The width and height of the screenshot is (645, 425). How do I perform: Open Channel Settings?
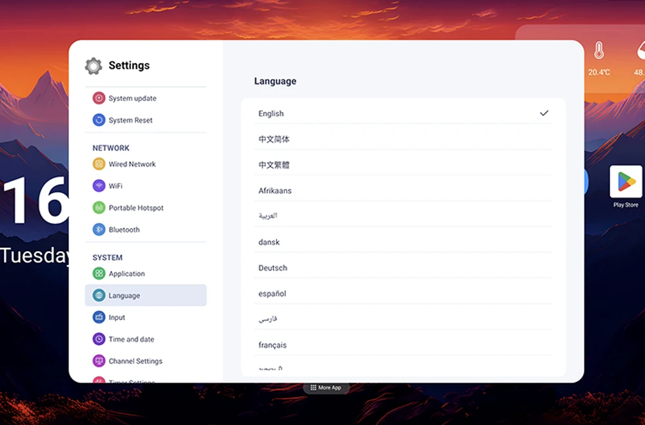146,361
